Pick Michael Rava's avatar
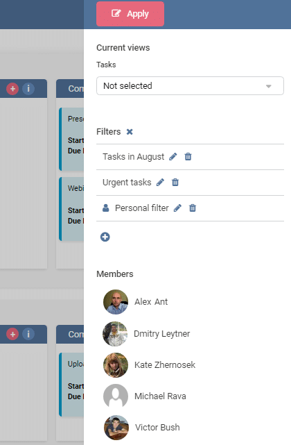This screenshot has width=291, height=445. [116, 396]
